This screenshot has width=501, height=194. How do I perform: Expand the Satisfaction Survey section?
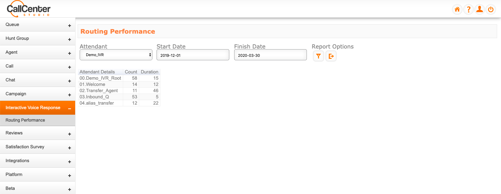[x=38, y=147]
